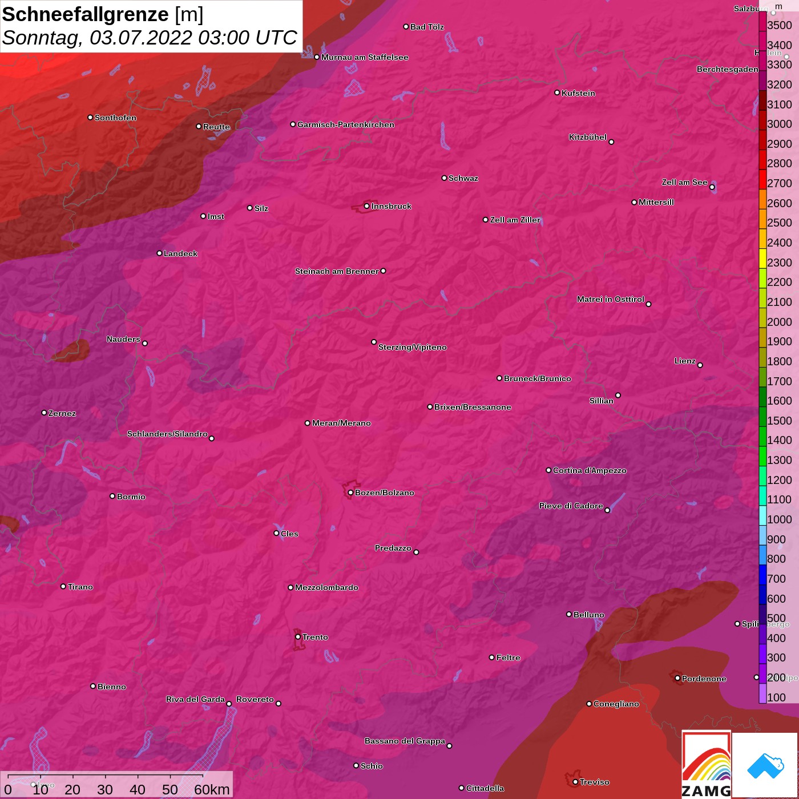799x799 pixels.
Task: Click the 3500 m legend color swatch
Action: [x=762, y=21]
